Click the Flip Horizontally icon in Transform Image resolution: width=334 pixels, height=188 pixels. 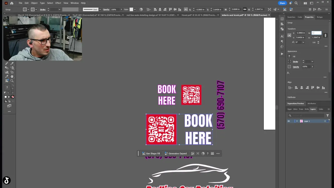pos(314,42)
